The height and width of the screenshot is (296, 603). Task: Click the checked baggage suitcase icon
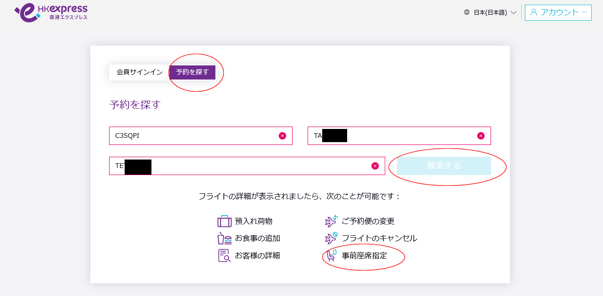[224, 221]
